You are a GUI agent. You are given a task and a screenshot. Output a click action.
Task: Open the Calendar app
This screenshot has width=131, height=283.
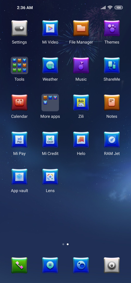pyautogui.click(x=19, y=103)
